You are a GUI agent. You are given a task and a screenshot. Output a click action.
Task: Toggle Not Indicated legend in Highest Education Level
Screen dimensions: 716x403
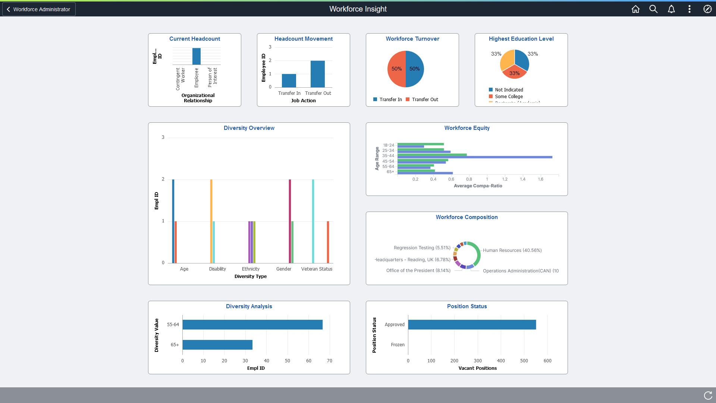[506, 90]
